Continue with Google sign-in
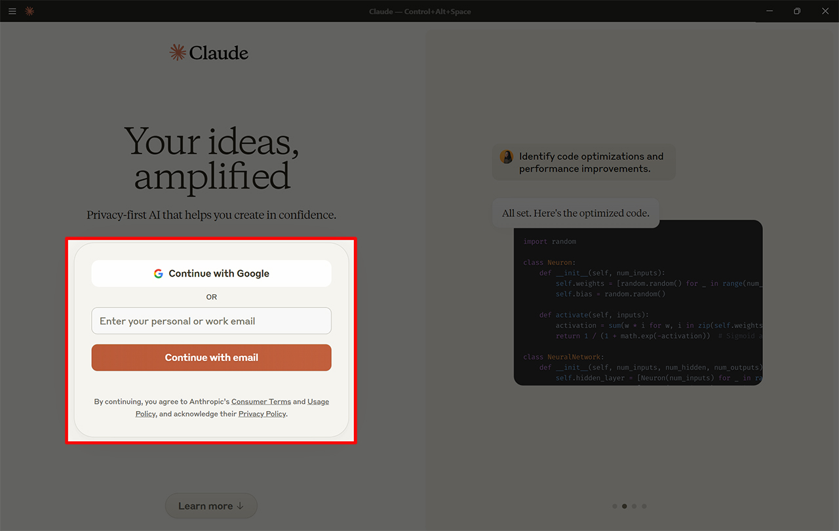The width and height of the screenshot is (839, 531). 211,273
